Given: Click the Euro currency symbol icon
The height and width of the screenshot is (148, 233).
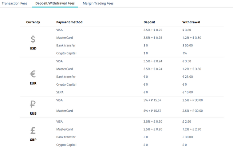Looking at the screenshot, I should (x=33, y=74).
